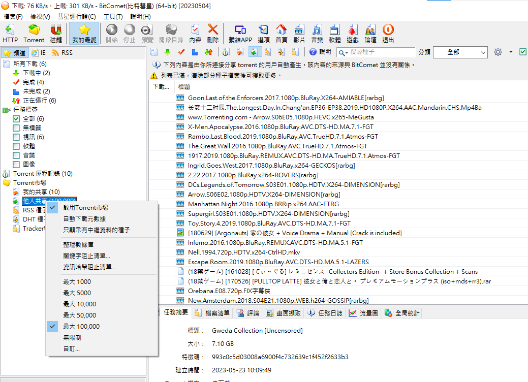The width and height of the screenshot is (528, 382).
Task: Sort by the 標題 column header
Action: (x=184, y=86)
